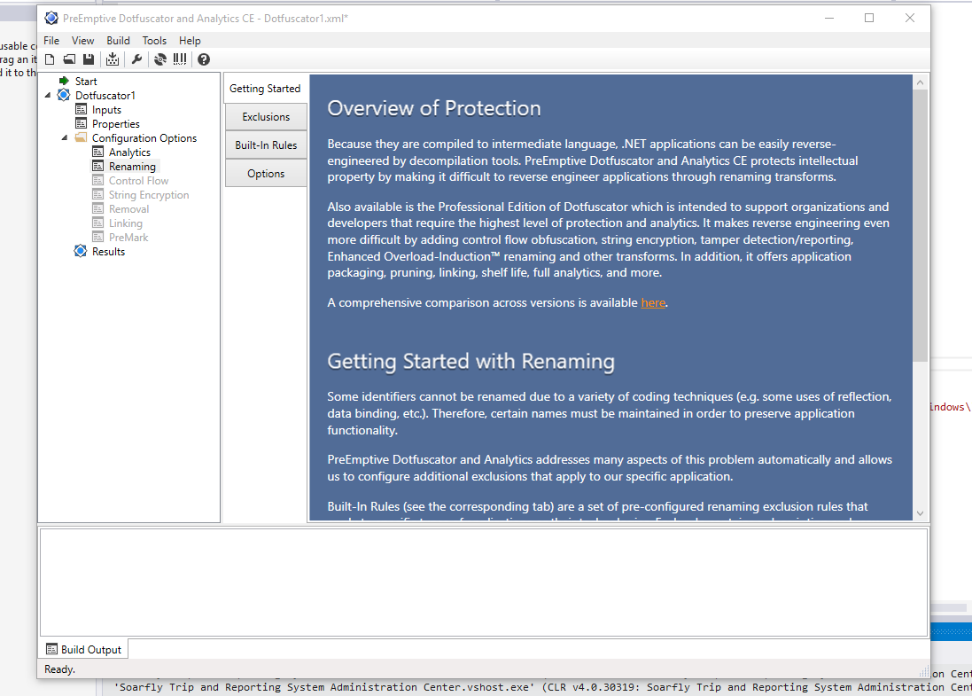Screen dimensions: 972x696
Task: Open the Tools menu
Action: click(x=154, y=40)
